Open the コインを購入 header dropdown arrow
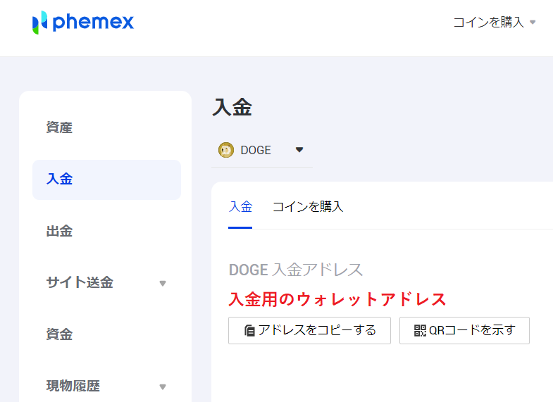 tap(533, 23)
